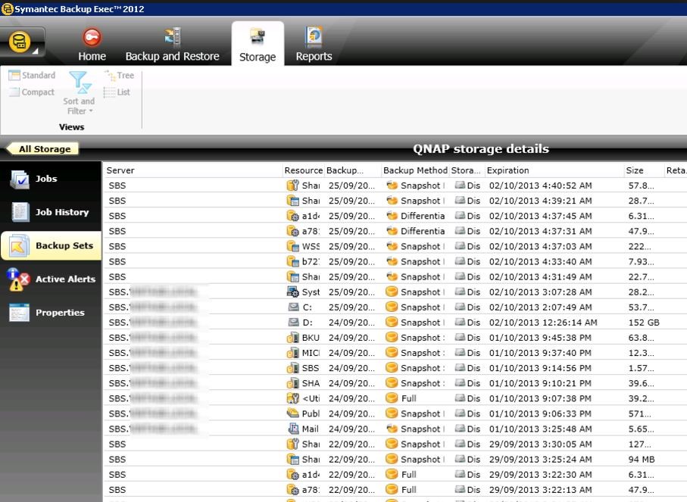Viewport: 687px width, 502px height.
Task: Switch to Tree view
Action: coord(119,76)
